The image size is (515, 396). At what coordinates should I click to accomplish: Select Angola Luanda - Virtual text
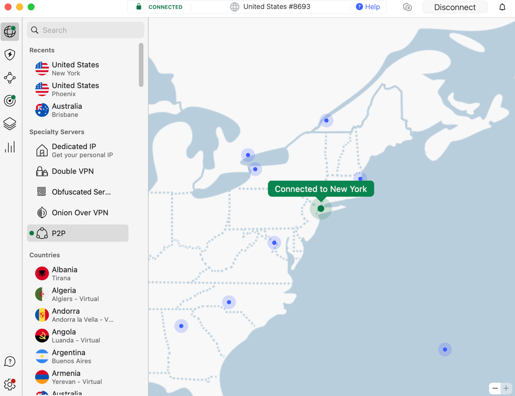[76, 336]
